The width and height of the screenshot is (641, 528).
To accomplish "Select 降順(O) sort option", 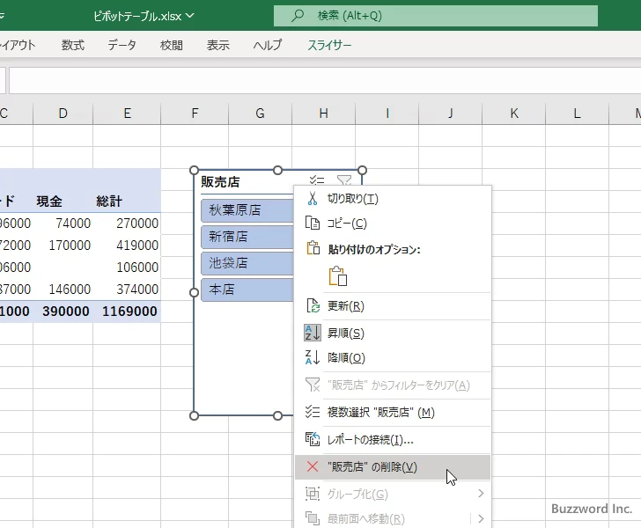I will coord(393,357).
